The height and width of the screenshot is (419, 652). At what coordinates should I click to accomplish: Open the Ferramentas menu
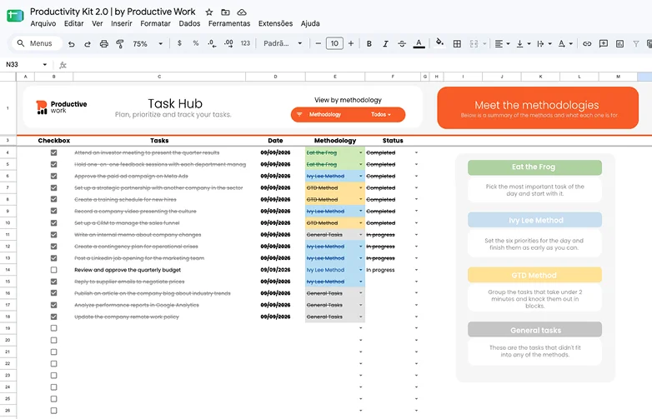pos(229,23)
